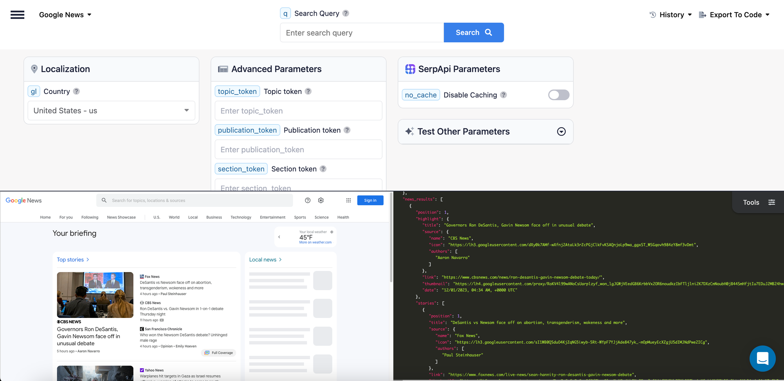Expand the Test Other Parameters section

pos(561,132)
